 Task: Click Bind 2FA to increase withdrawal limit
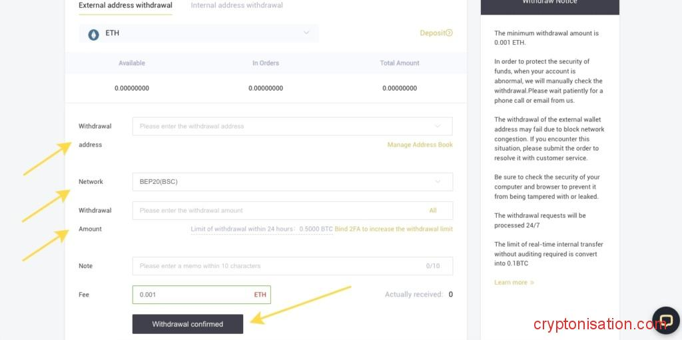click(x=393, y=229)
